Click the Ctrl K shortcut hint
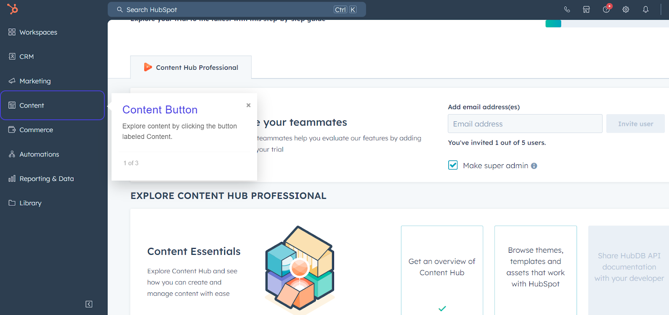Screen dimensions: 669x315 pyautogui.click(x=345, y=9)
